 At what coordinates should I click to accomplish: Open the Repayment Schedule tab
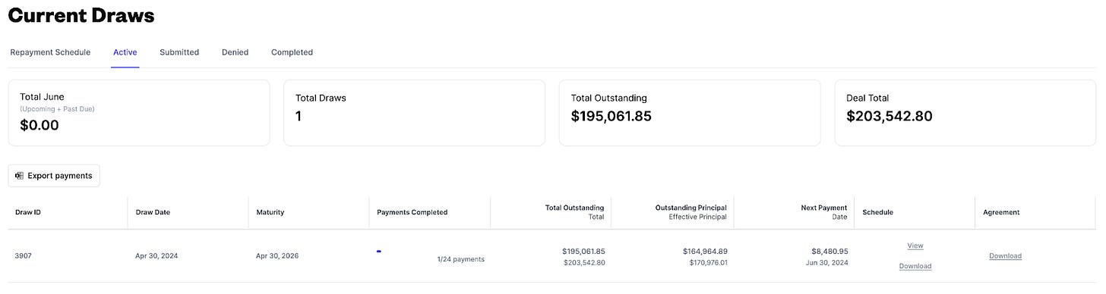[50, 52]
